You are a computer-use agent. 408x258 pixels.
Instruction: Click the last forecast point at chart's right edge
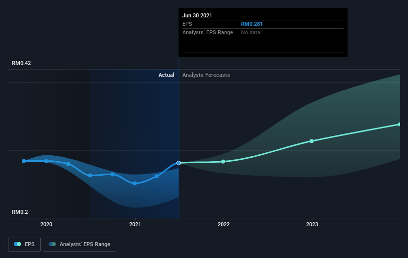400,125
